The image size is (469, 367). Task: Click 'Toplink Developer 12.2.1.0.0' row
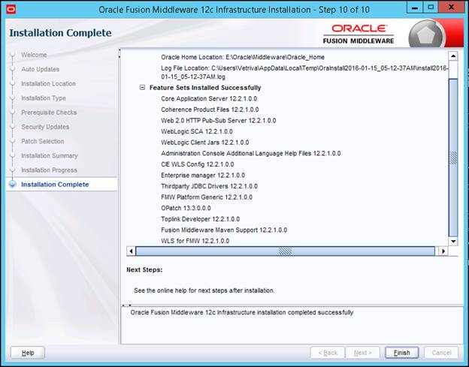[200, 219]
